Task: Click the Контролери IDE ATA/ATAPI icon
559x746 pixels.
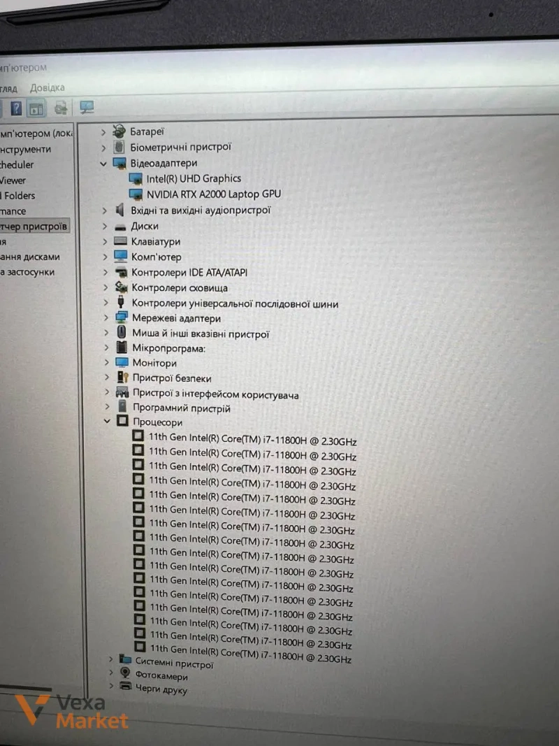Action: tap(122, 273)
